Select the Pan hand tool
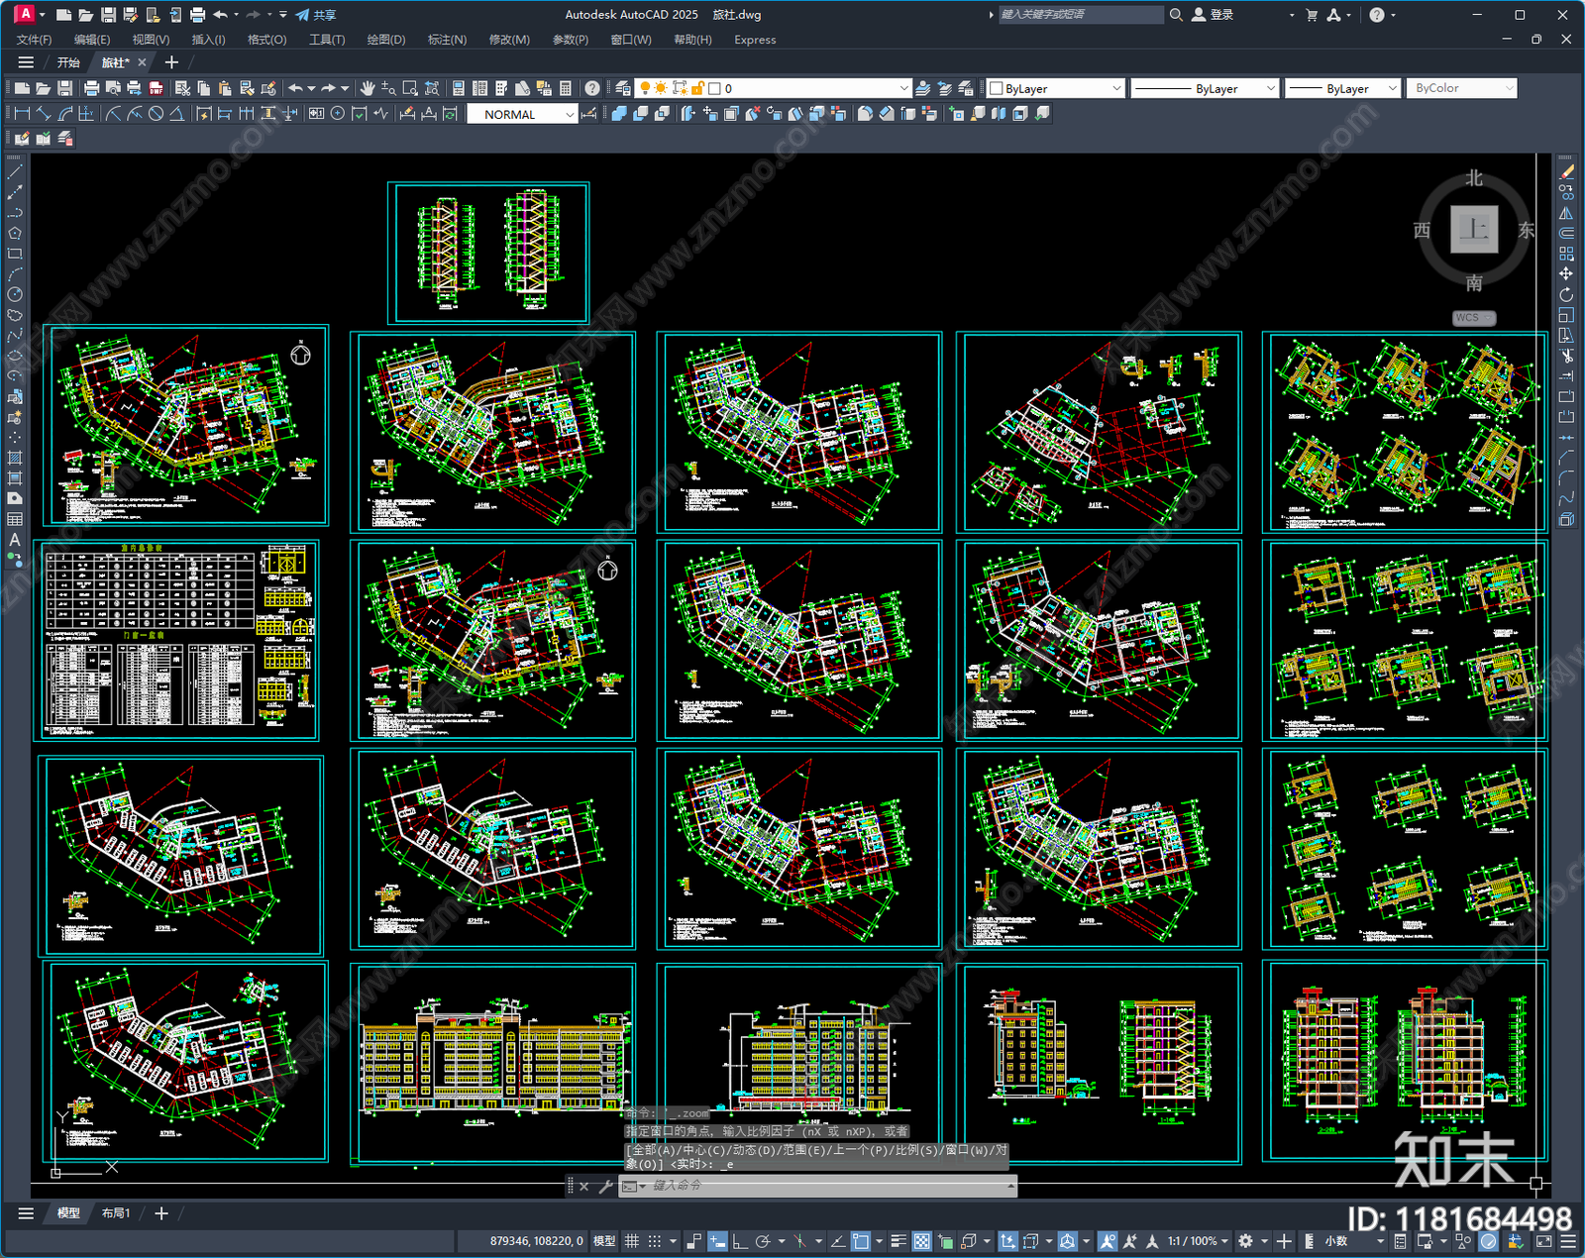The image size is (1585, 1258). (368, 88)
